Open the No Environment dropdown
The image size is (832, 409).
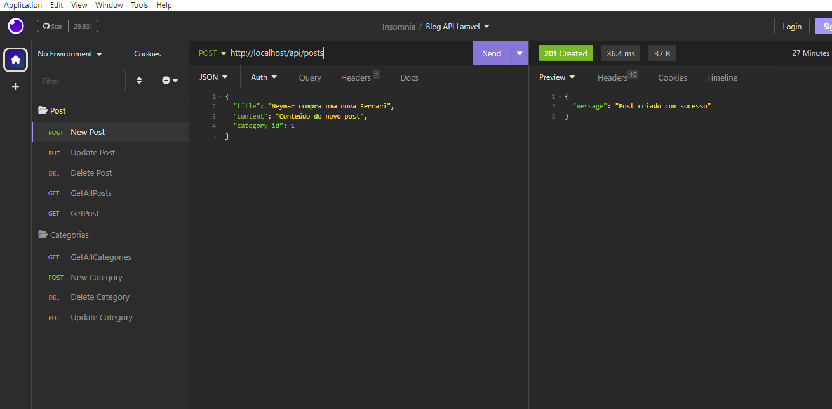pos(70,54)
